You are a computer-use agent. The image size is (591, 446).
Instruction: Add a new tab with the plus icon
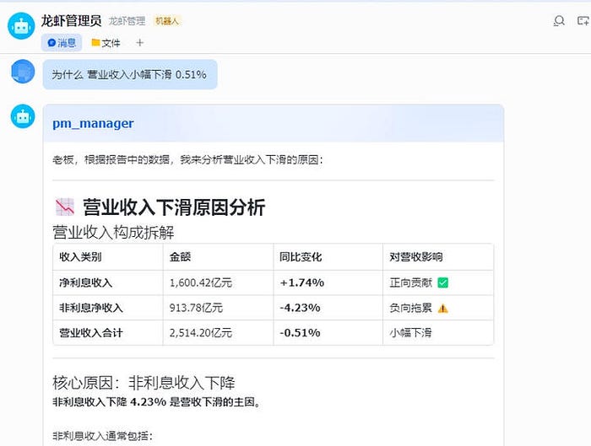click(140, 43)
